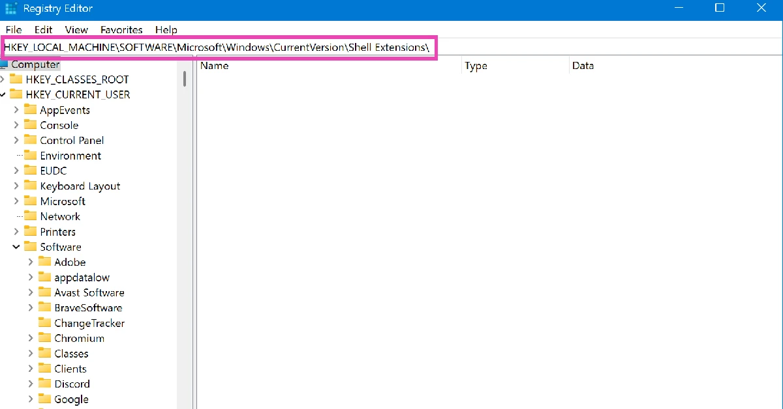Click the Registry Editor icon in the title bar

[9, 8]
